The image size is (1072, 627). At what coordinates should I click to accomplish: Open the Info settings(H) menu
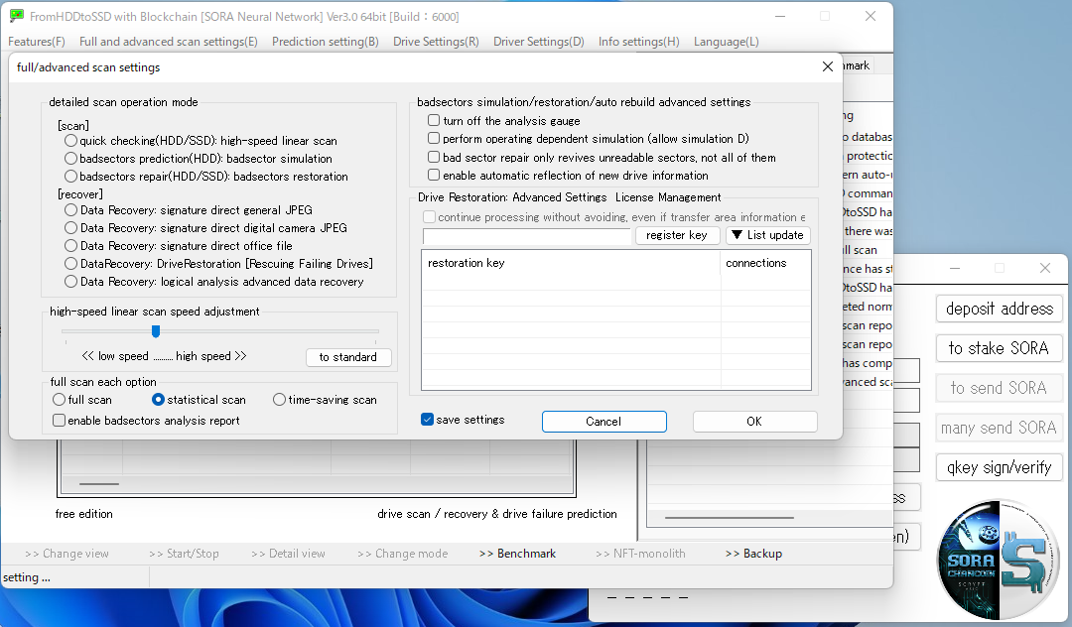[638, 42]
